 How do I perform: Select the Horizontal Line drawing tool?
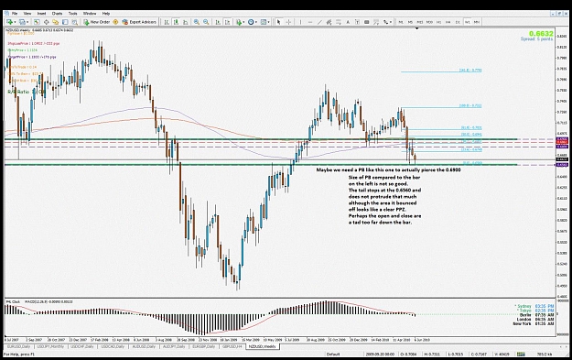pos(310,22)
